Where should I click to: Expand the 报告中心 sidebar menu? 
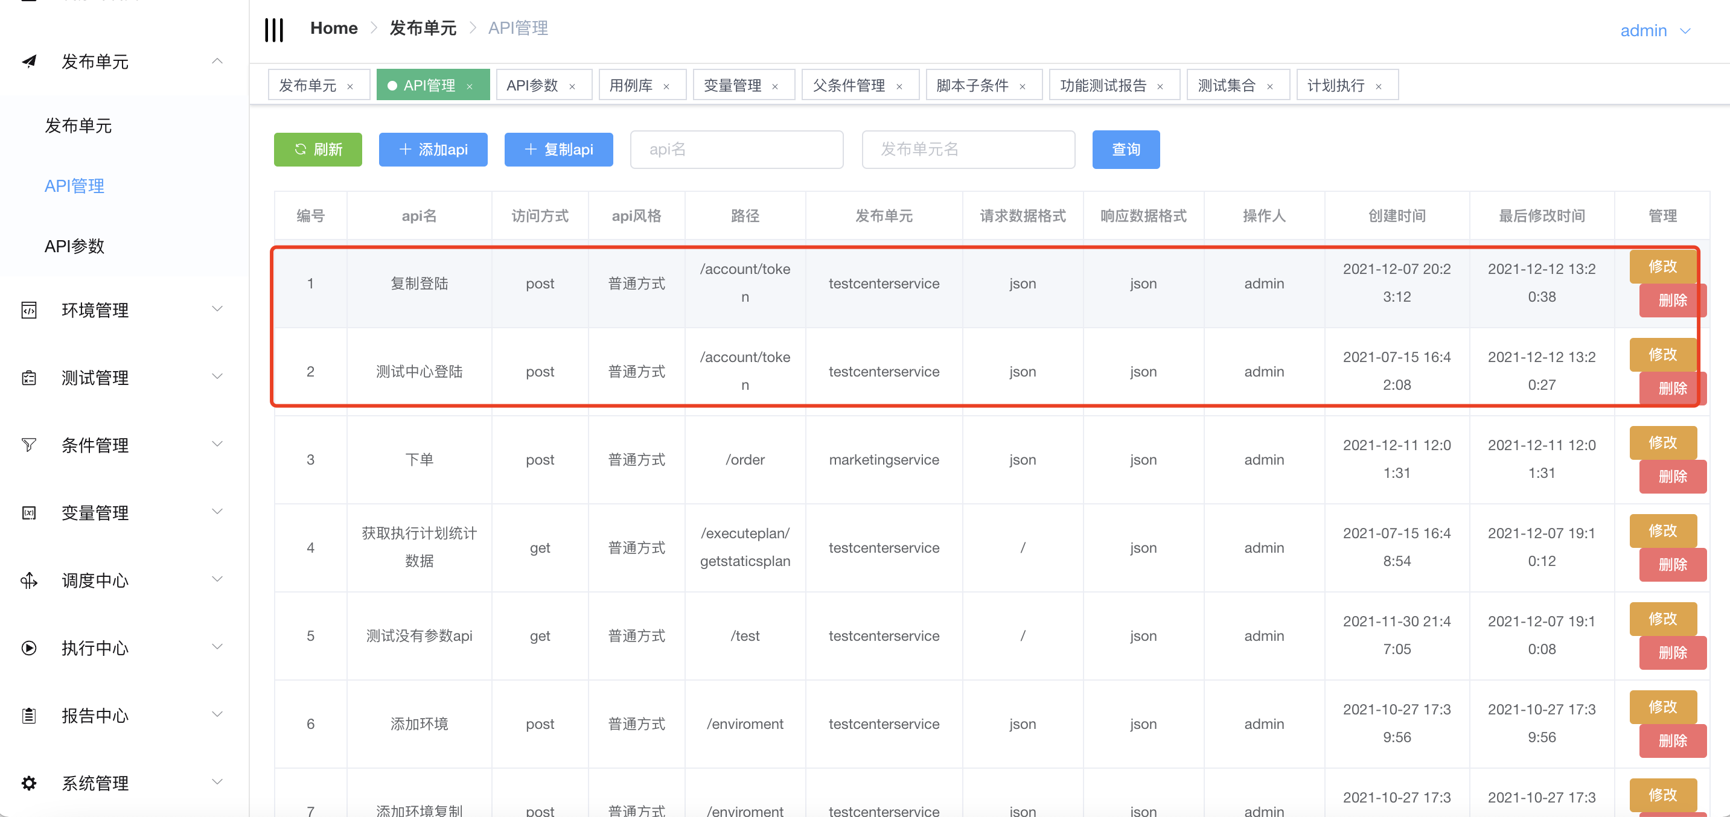pyautogui.click(x=217, y=714)
